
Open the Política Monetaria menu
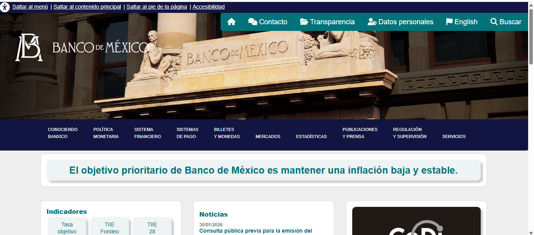click(106, 133)
